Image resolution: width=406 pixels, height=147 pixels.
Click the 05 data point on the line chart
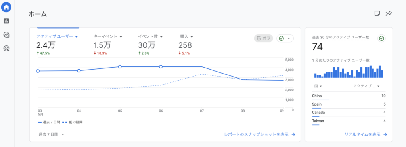(120, 66)
